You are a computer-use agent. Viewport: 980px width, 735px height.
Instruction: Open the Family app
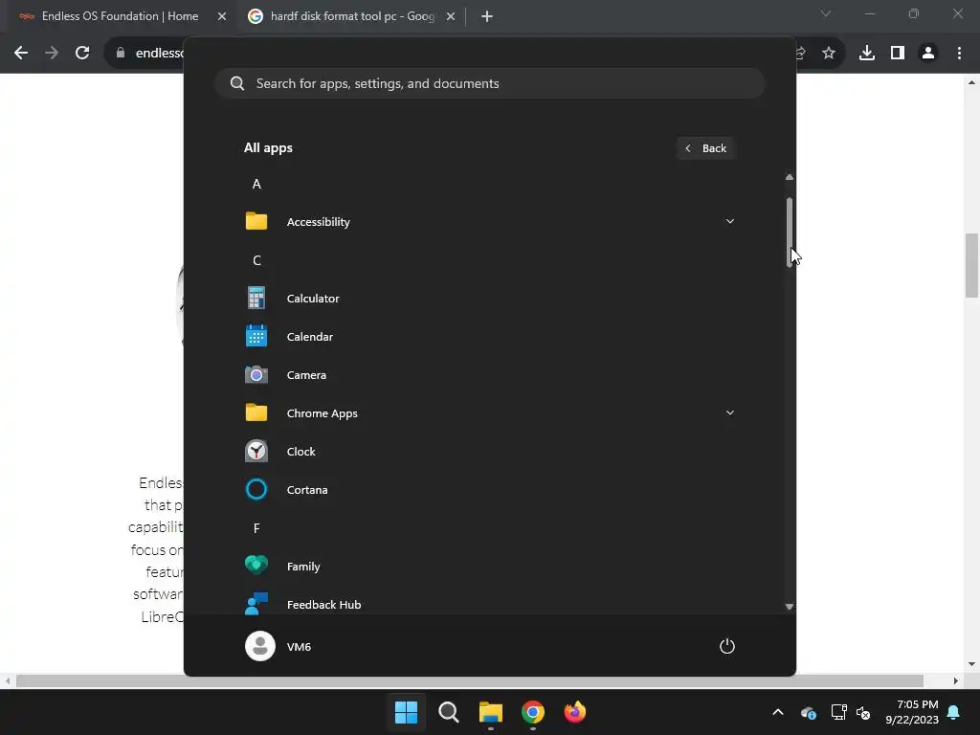[489, 567]
